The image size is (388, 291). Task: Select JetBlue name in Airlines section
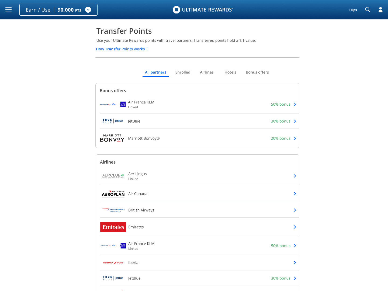[x=134, y=278]
